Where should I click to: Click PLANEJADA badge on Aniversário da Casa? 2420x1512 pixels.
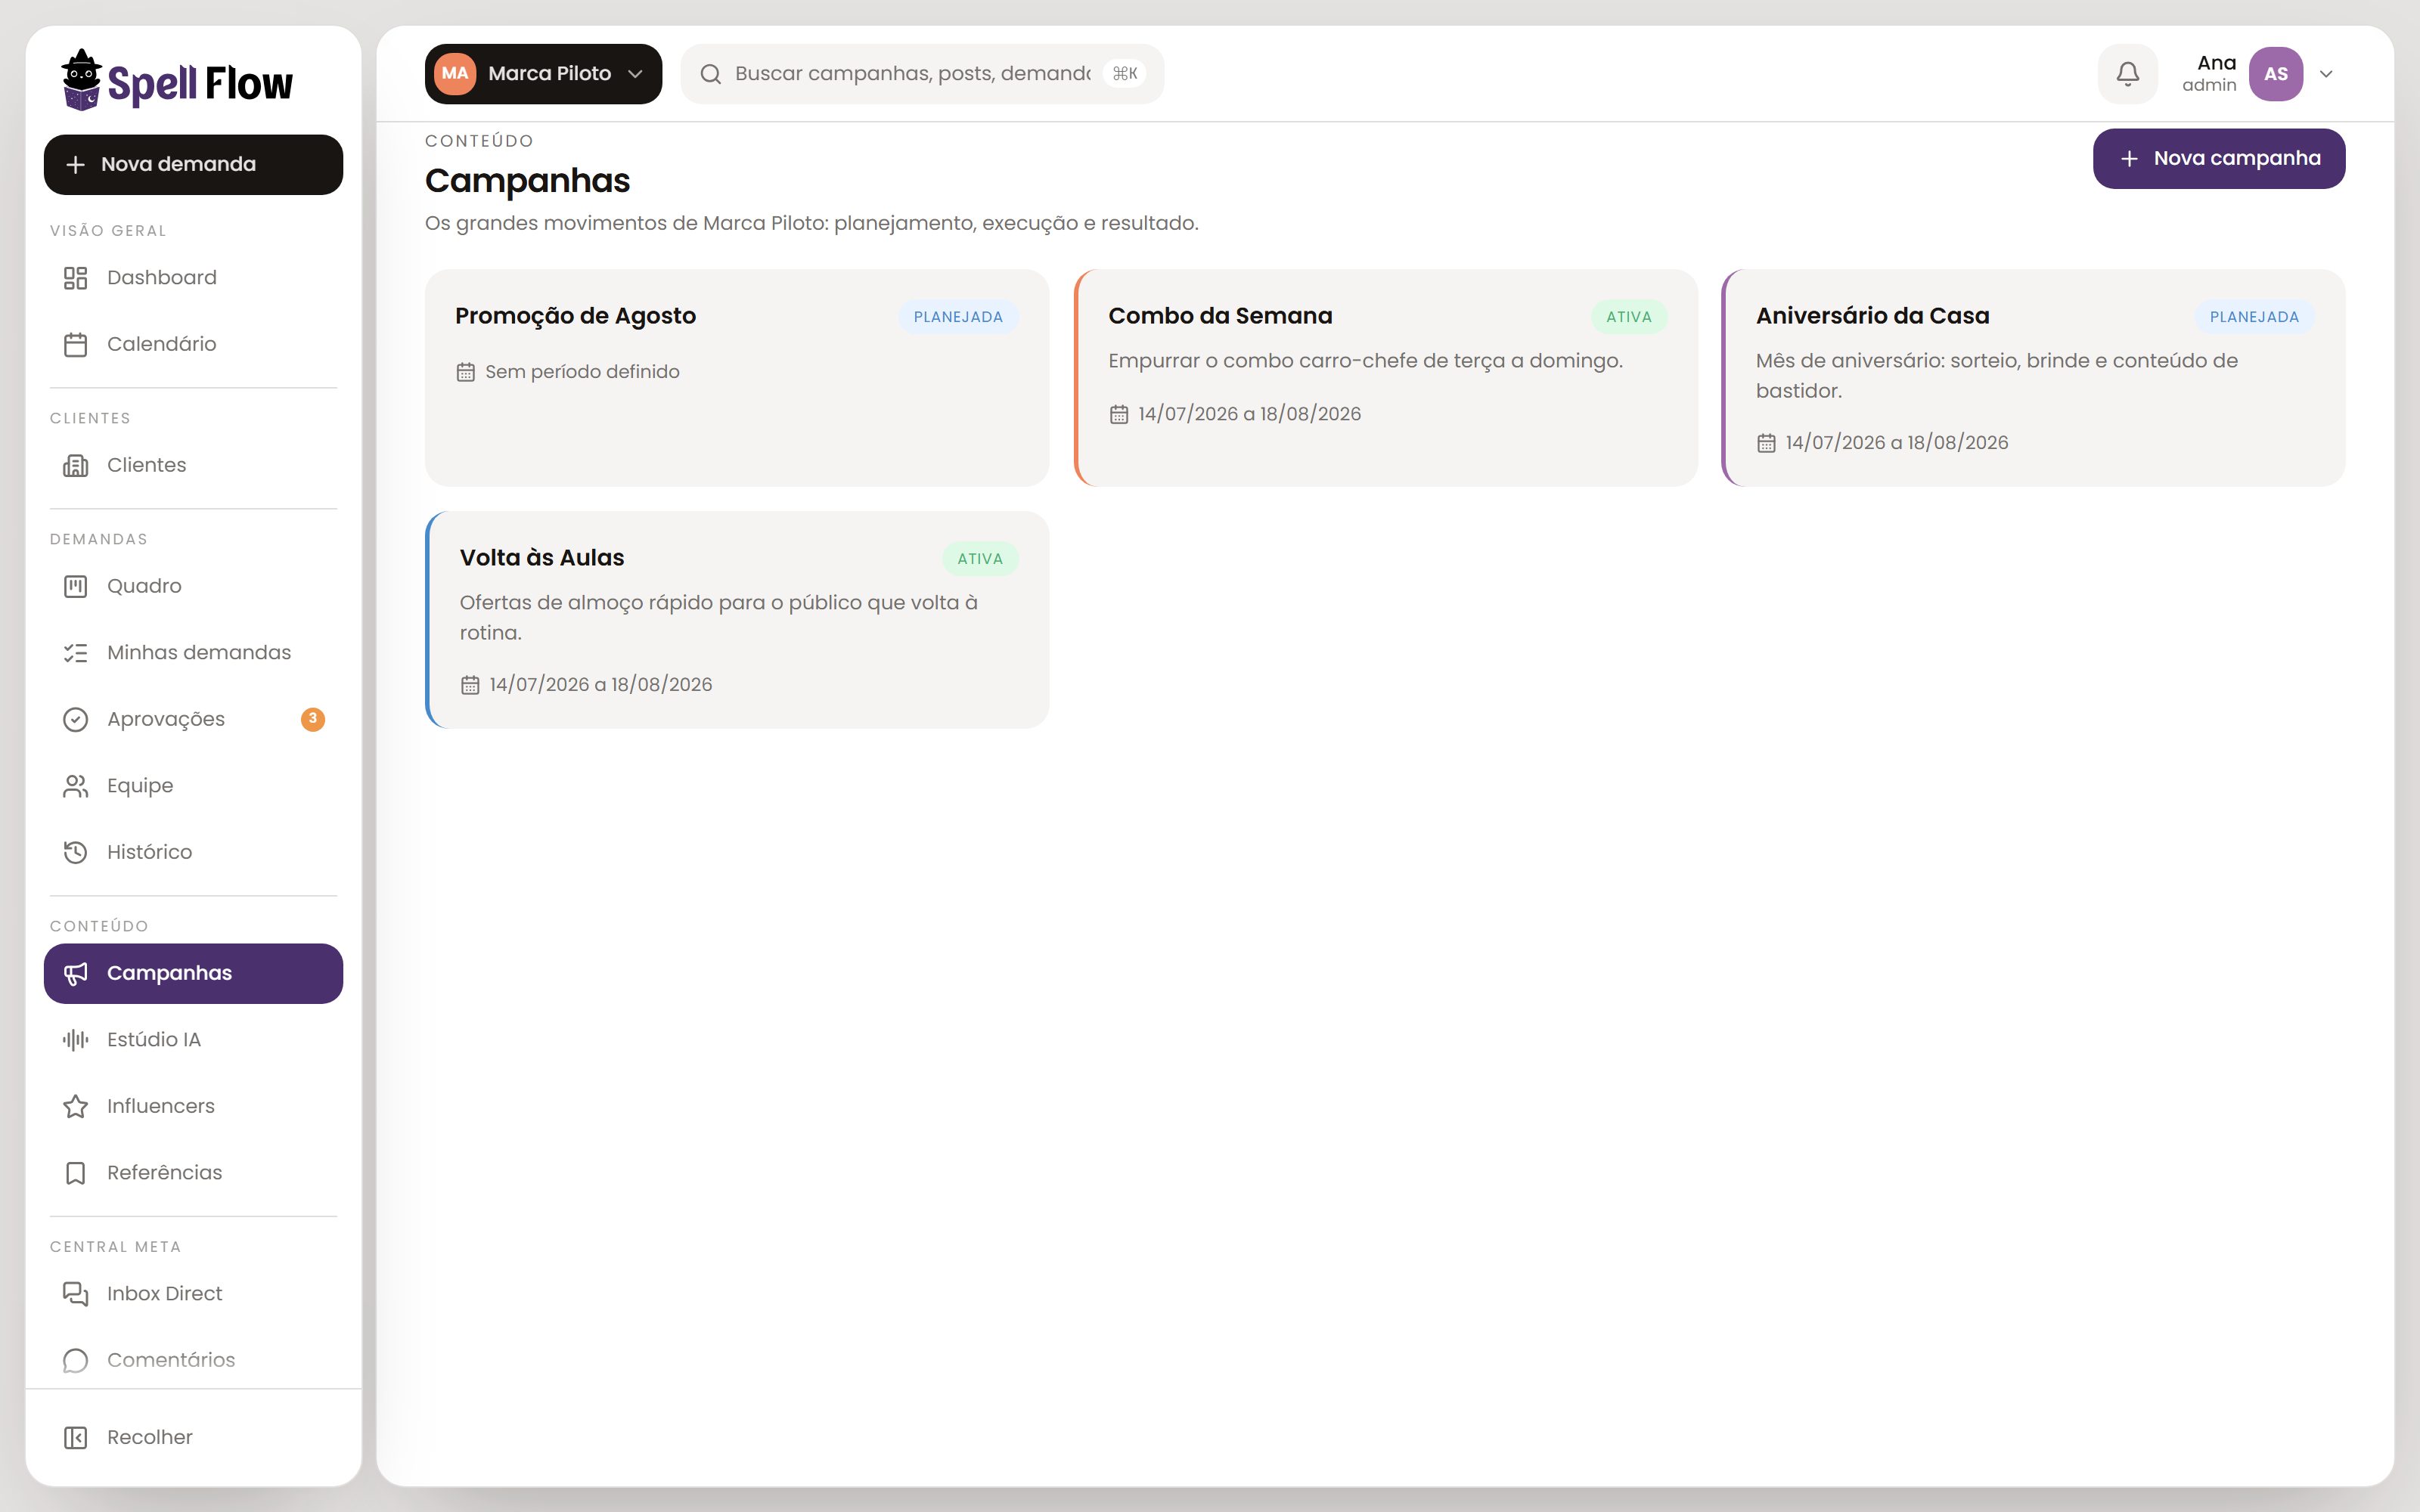(x=2254, y=317)
